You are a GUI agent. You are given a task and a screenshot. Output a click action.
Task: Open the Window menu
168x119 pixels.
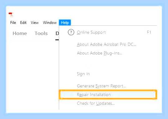pos(50,23)
